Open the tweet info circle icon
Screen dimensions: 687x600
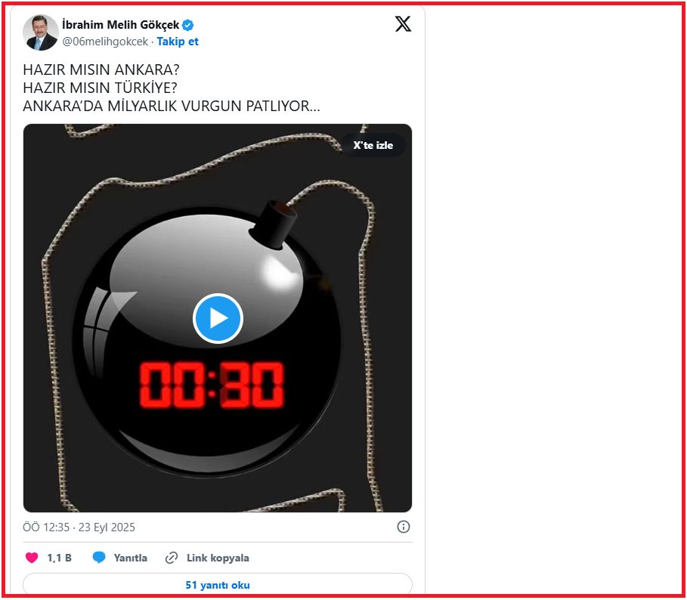coord(403,527)
